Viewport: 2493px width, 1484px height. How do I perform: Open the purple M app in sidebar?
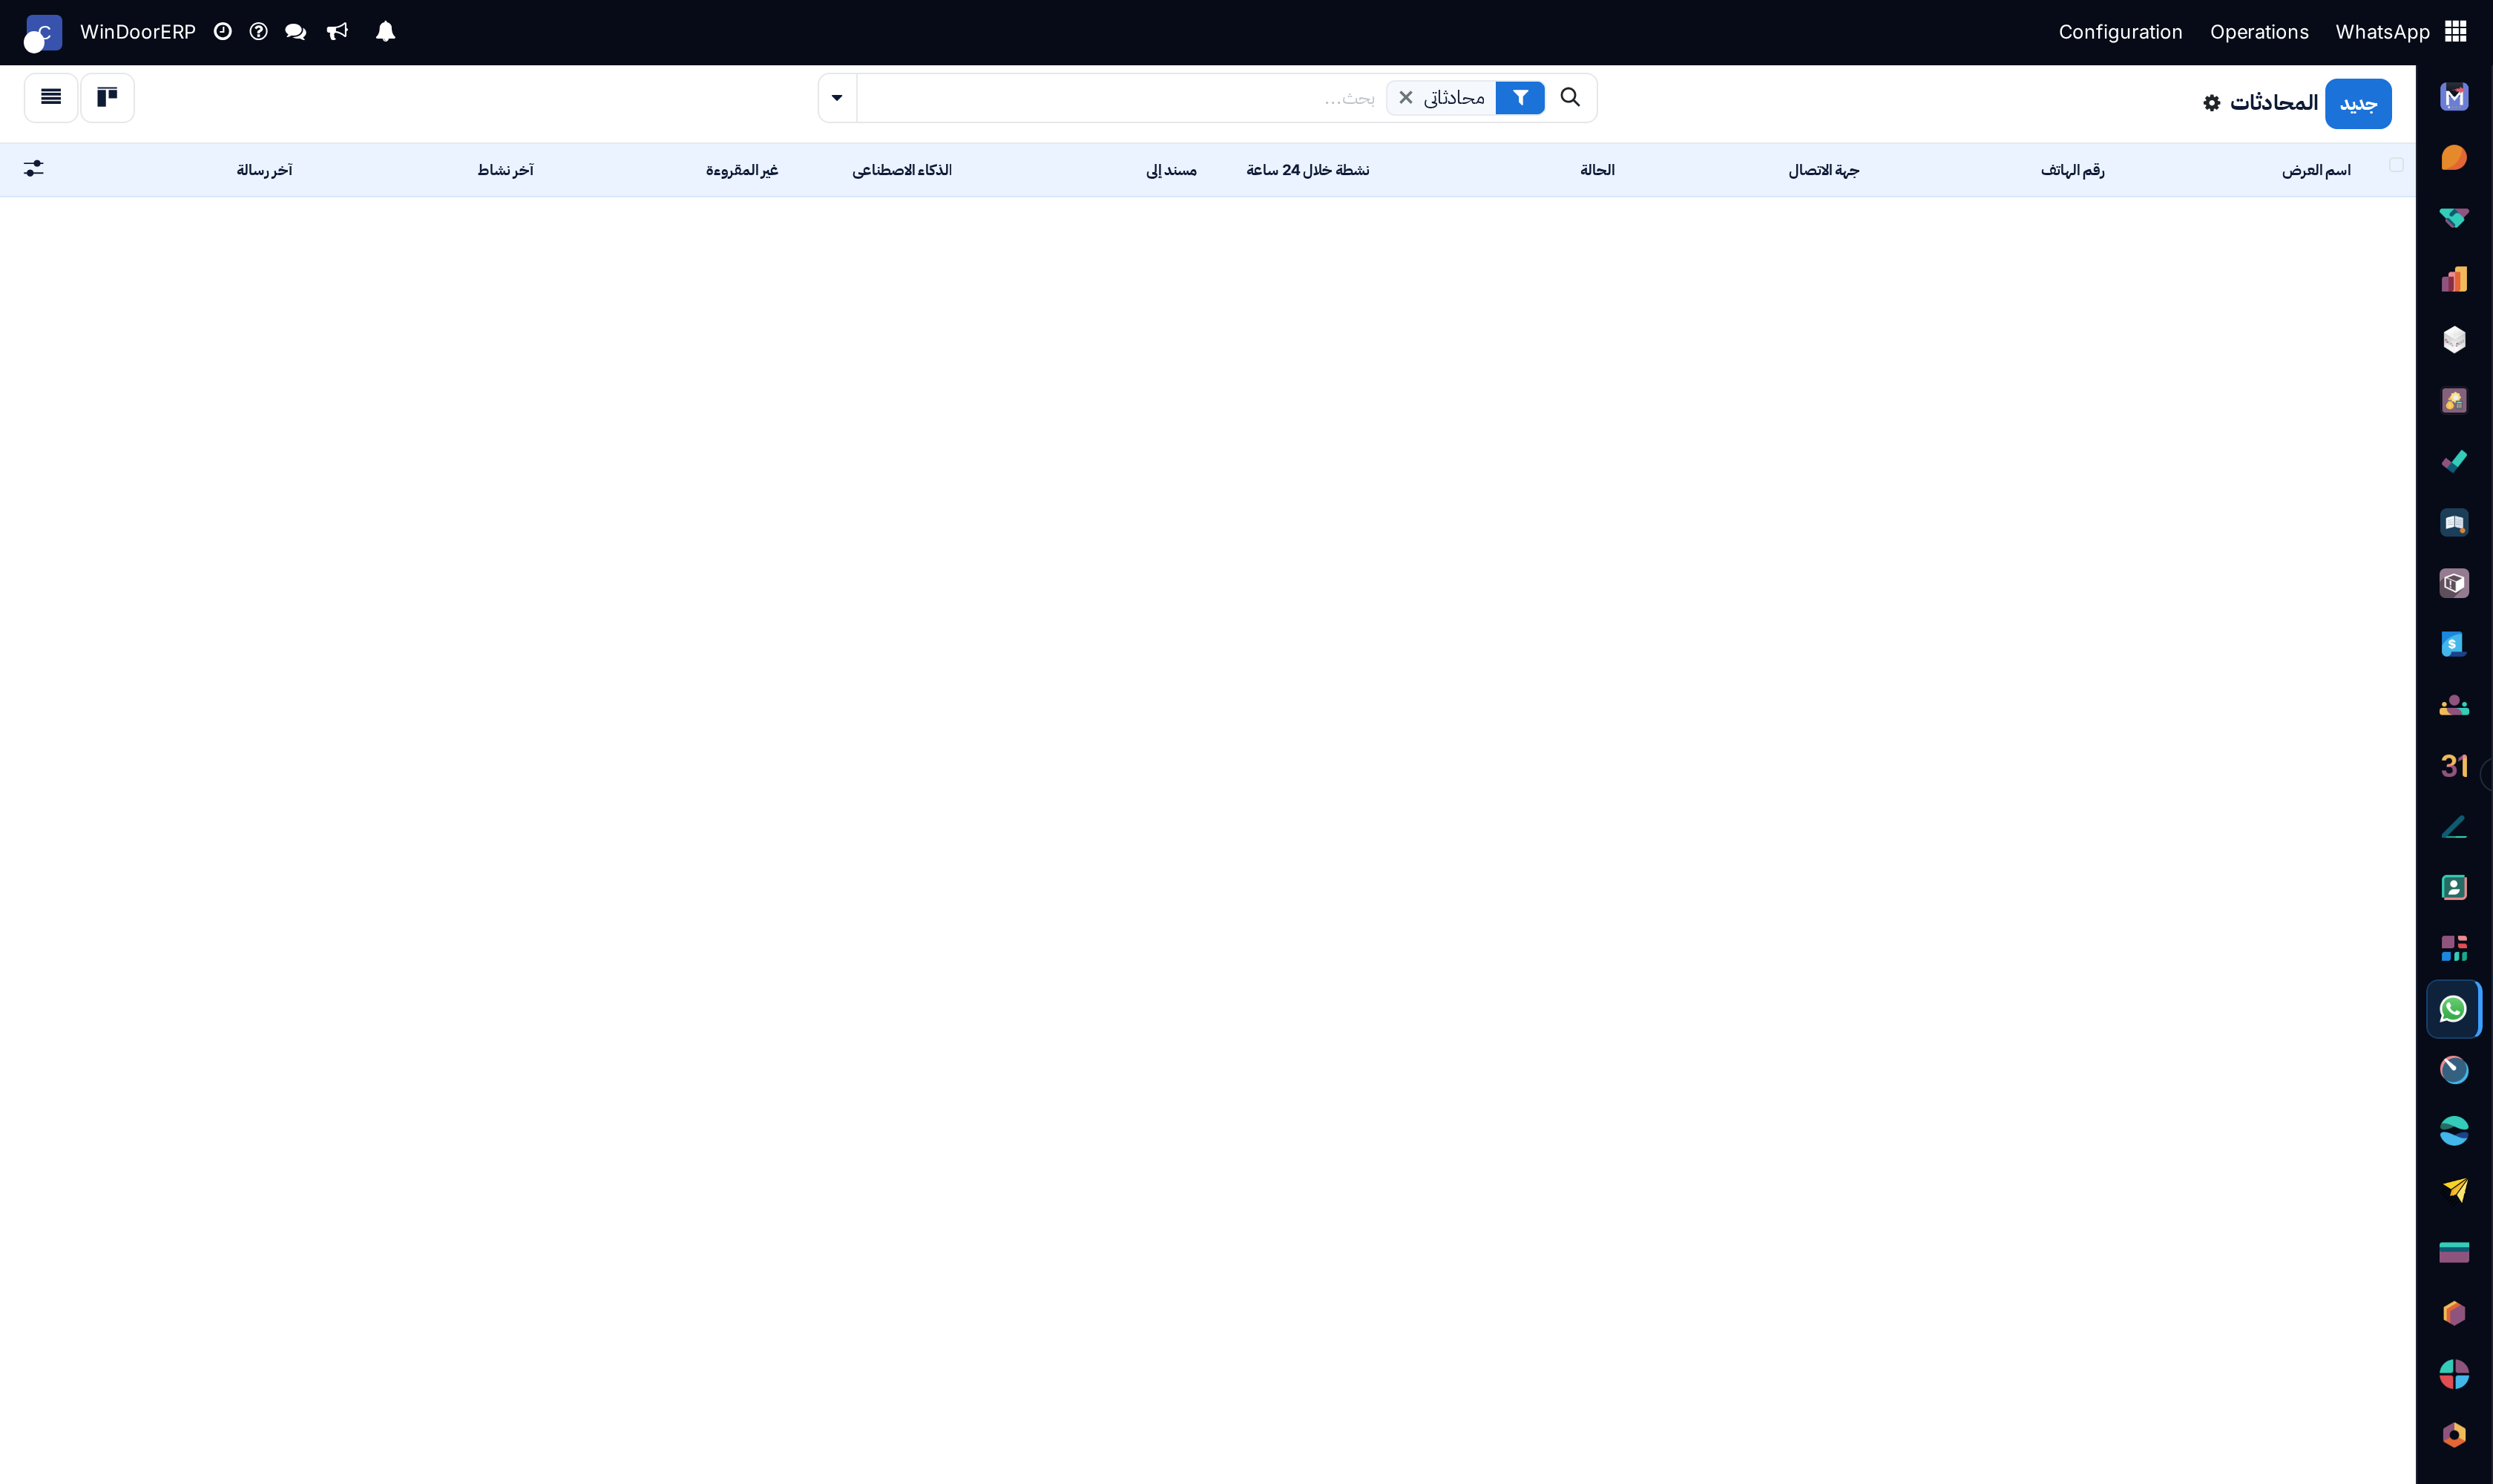point(2454,97)
